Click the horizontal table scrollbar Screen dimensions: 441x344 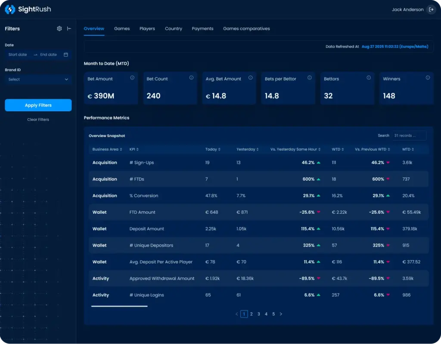click(x=119, y=306)
